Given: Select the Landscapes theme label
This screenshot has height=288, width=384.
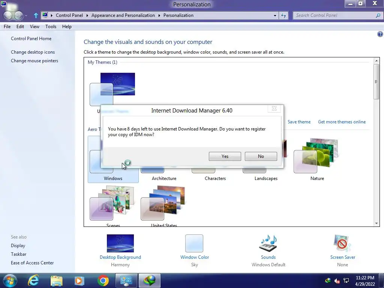Looking at the screenshot, I should [266, 178].
